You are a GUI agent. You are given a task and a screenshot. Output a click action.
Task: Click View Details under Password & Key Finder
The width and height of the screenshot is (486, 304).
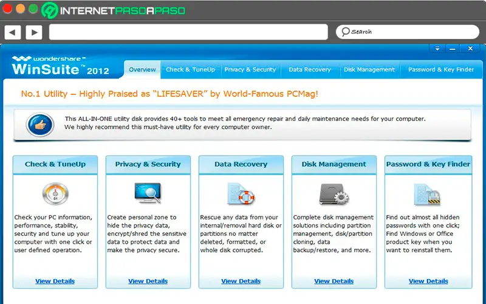click(428, 281)
